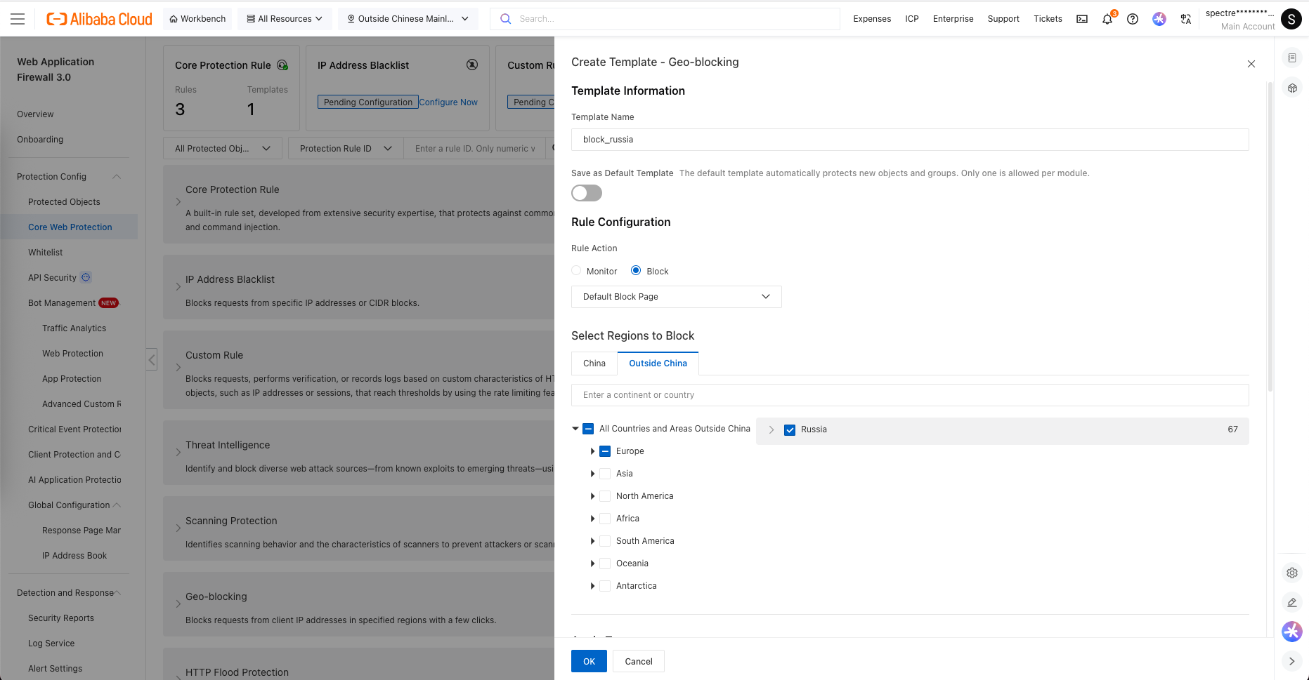
Task: Click OK to create template
Action: click(x=589, y=661)
